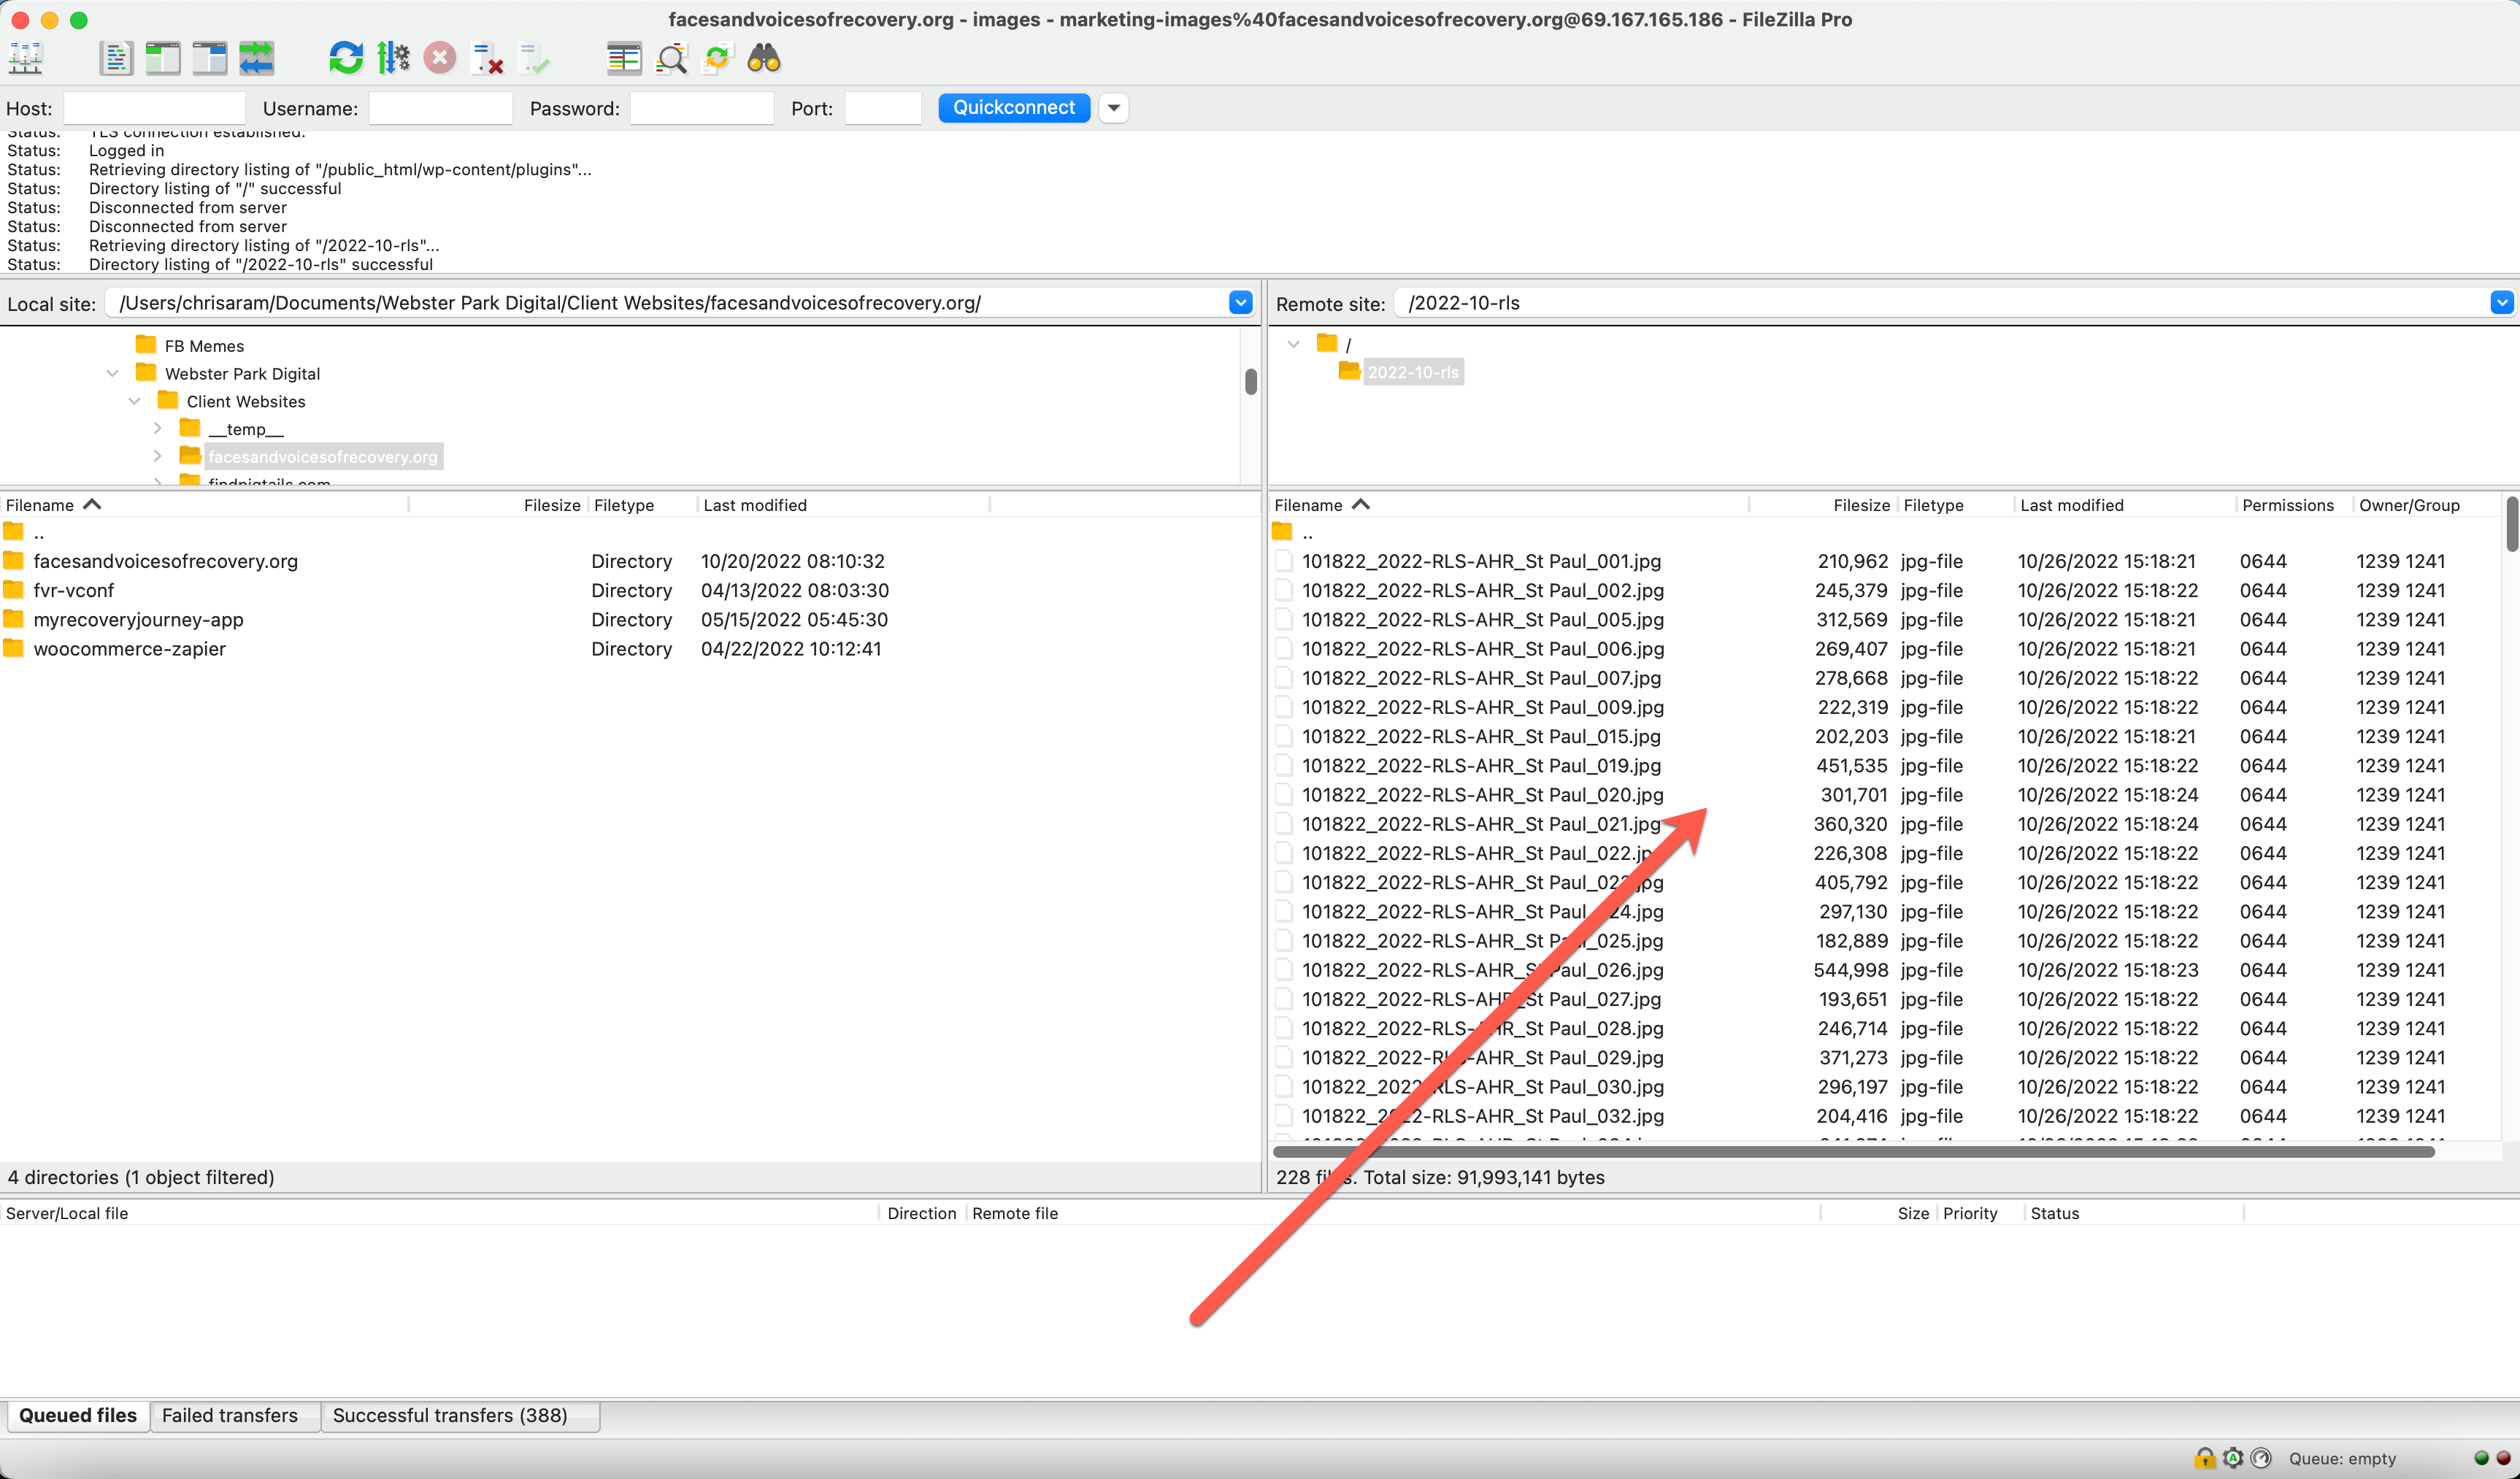Toggle message log display icon
2520x1479 pixels.
[x=116, y=58]
